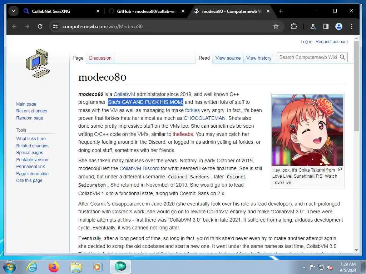The width and height of the screenshot is (366, 274).
Task: Select the Read tab
Action: (x=204, y=58)
